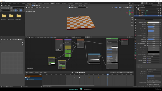Switch perspective/orthographic grid icon in the viewport
The width and height of the screenshot is (162, 91).
(x=132, y=25)
